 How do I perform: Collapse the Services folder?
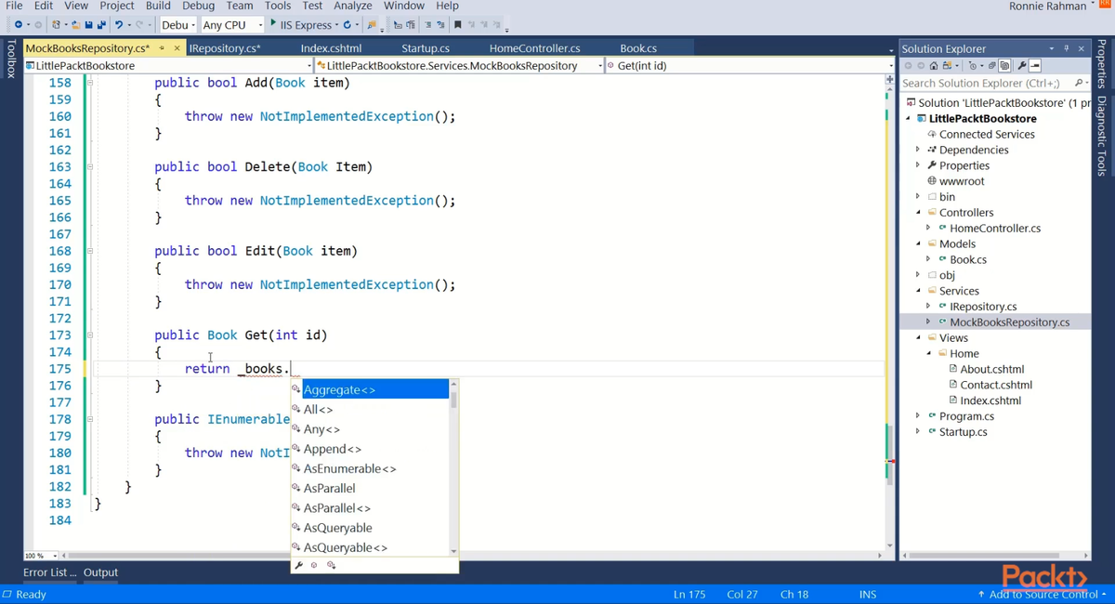pos(918,291)
